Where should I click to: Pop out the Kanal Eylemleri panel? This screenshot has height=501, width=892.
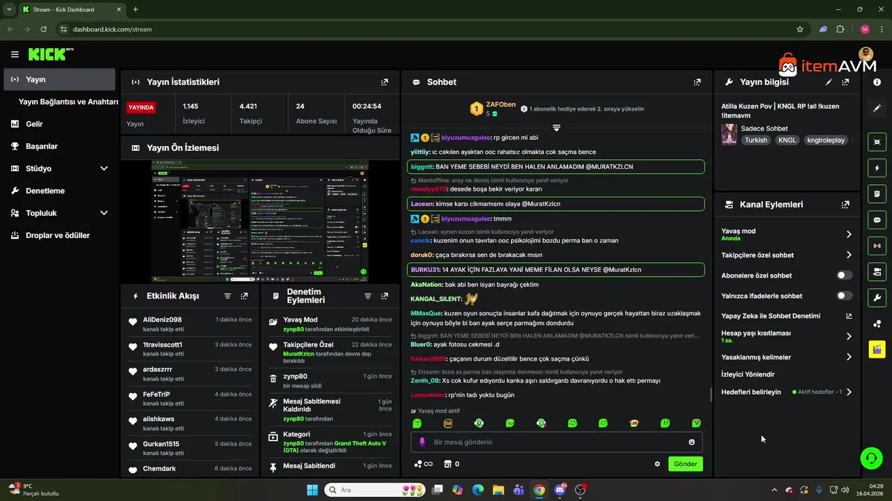click(x=845, y=205)
